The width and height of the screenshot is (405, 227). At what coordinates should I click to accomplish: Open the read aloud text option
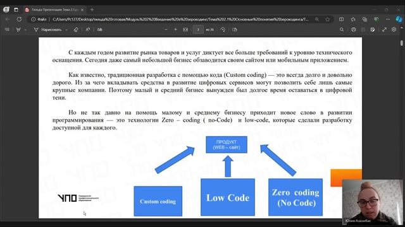point(88,30)
